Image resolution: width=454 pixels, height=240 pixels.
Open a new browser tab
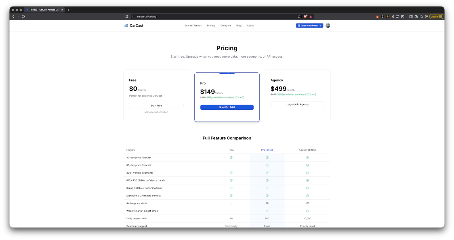pos(68,10)
